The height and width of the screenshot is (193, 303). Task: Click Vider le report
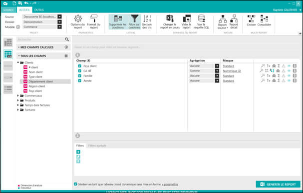click(187, 22)
